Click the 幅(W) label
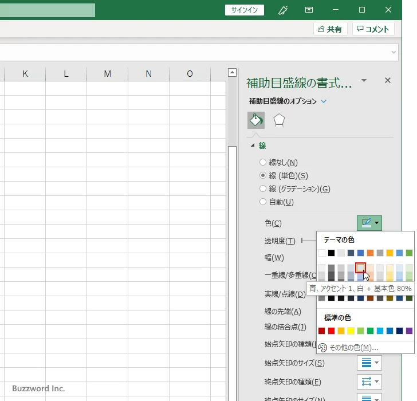This screenshot has height=401, width=417. 274,258
